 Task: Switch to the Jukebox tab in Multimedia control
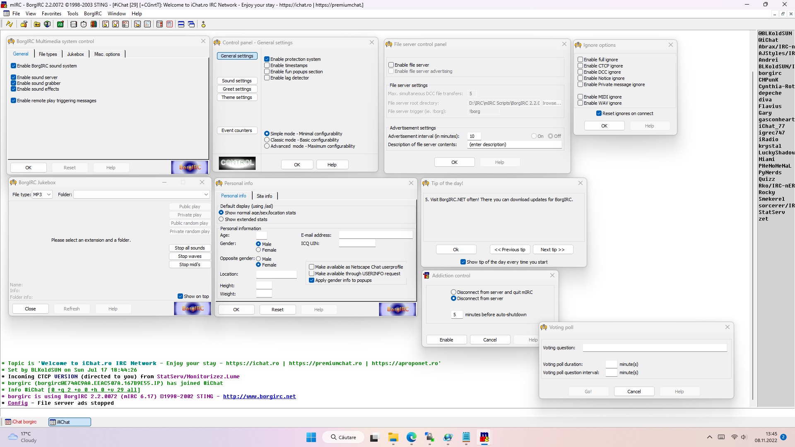pos(75,54)
